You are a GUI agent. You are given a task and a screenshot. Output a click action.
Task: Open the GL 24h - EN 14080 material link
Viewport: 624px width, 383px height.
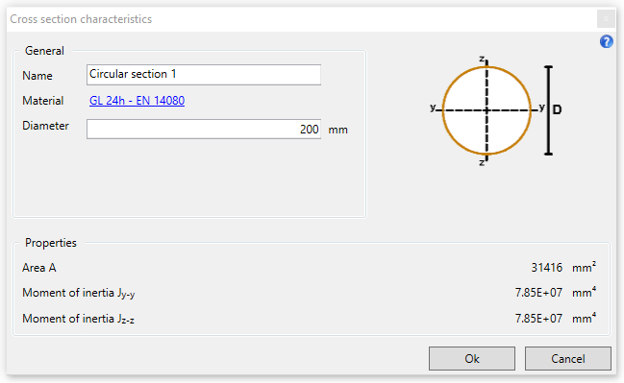click(x=137, y=101)
